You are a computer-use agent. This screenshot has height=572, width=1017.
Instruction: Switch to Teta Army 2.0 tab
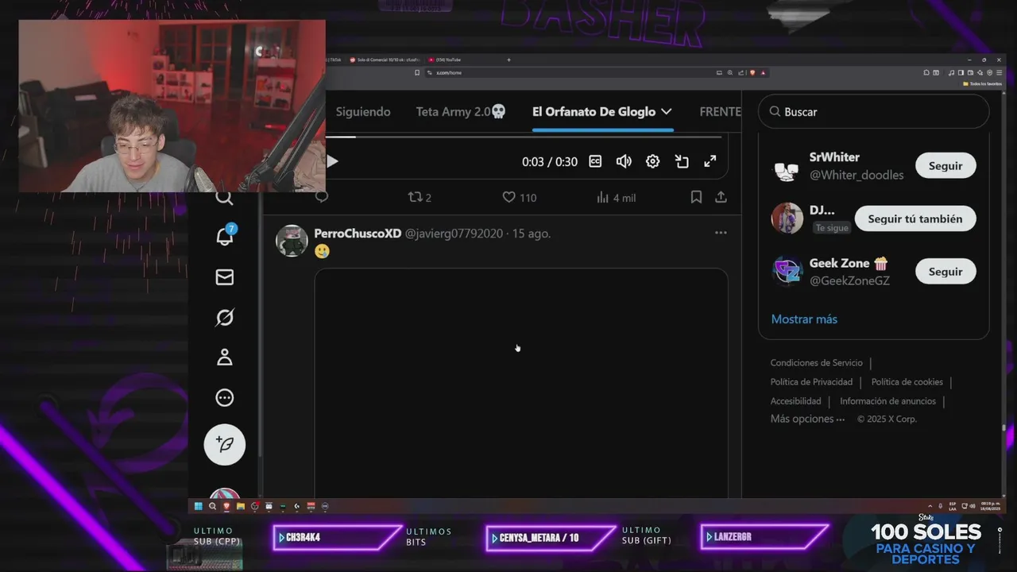461,112
